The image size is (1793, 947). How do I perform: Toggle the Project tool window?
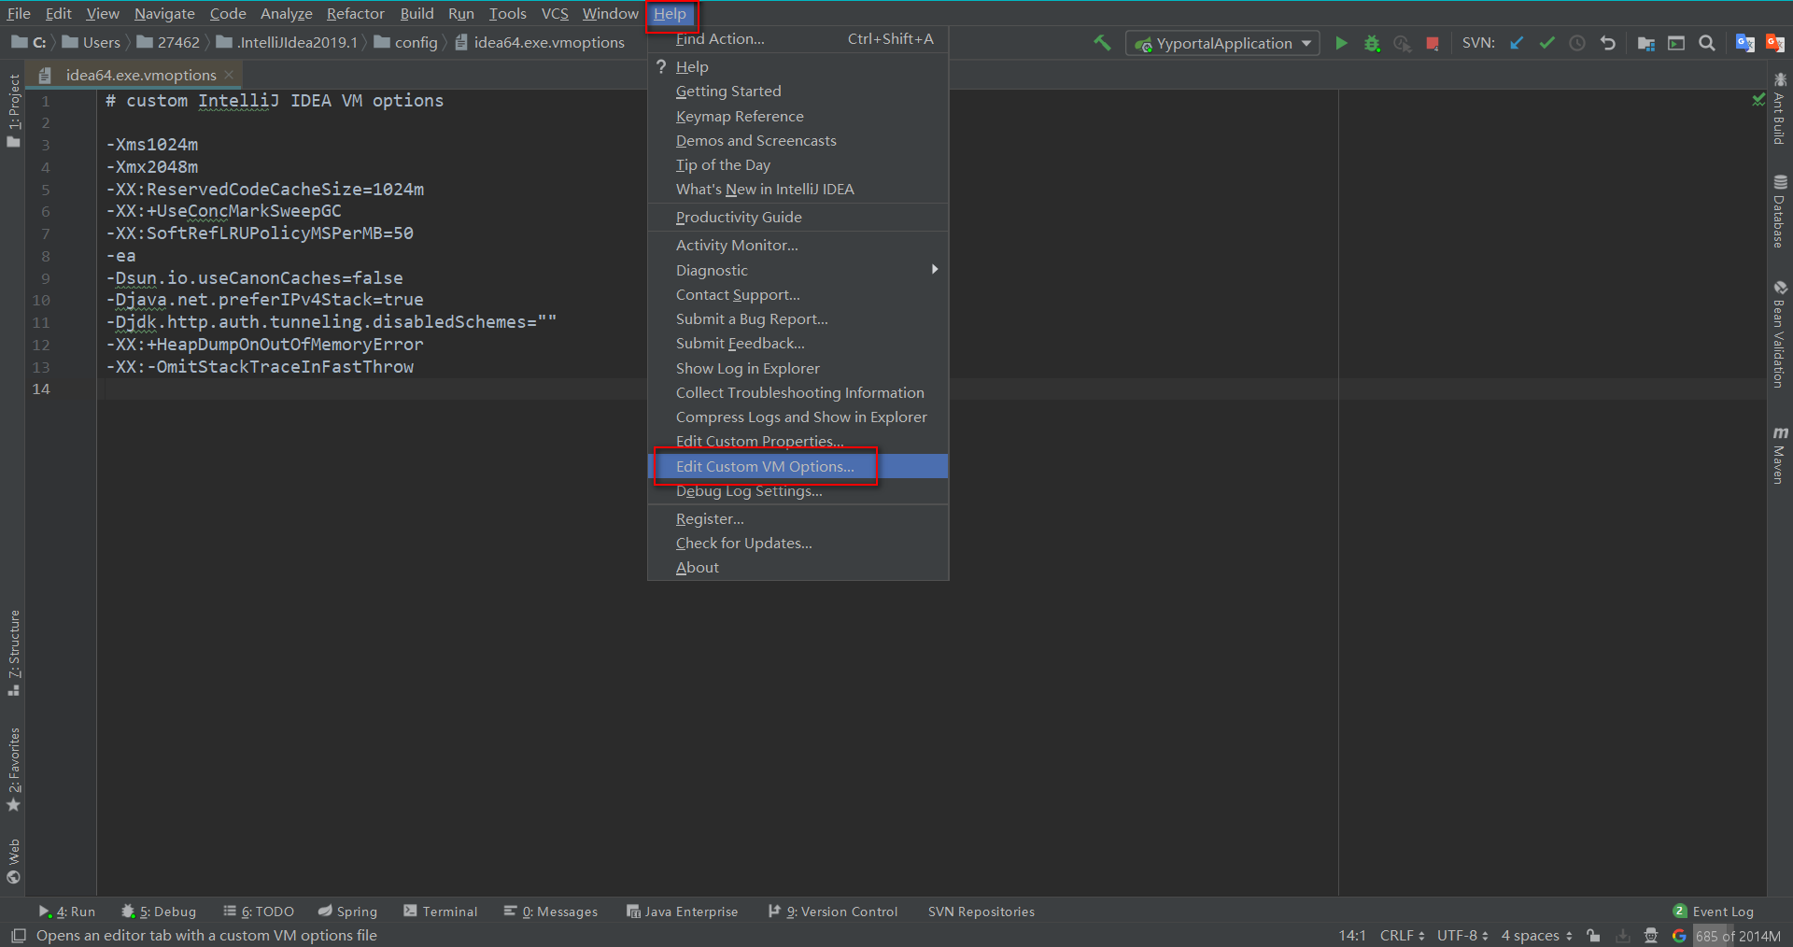13,109
